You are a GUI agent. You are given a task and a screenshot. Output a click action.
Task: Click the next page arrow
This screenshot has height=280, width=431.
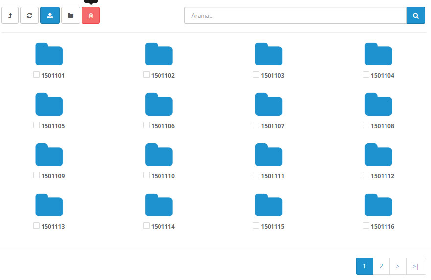398,266
